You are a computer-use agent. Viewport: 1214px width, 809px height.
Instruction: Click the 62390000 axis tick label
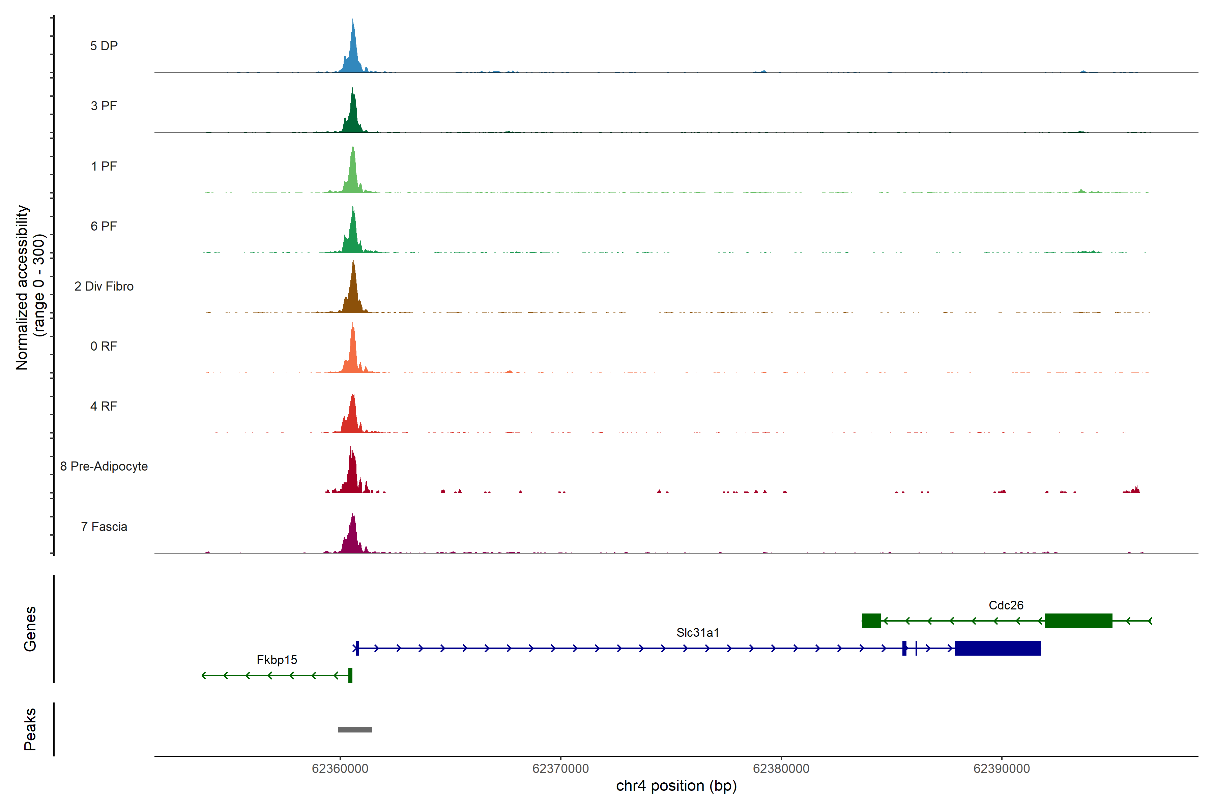1001,769
